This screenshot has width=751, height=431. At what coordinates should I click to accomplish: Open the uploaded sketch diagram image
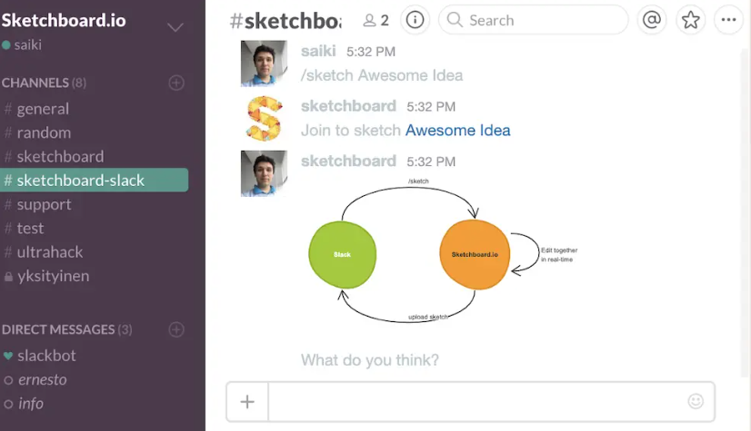444,252
